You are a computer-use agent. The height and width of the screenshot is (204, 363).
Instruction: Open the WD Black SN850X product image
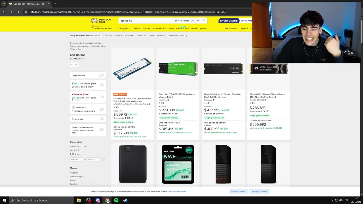tap(223, 69)
